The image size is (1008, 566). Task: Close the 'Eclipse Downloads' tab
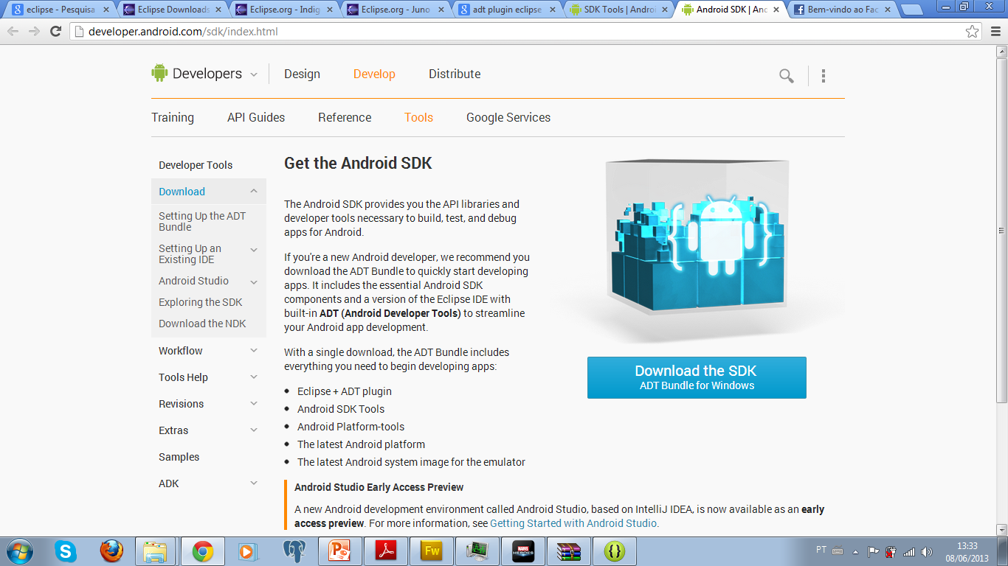point(218,10)
